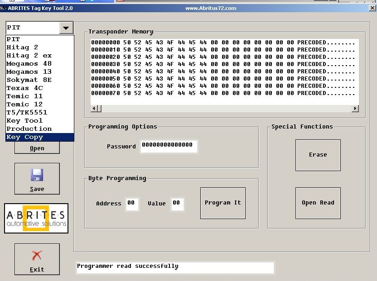Click the ABRITES automotive solutions logo

coord(36,218)
